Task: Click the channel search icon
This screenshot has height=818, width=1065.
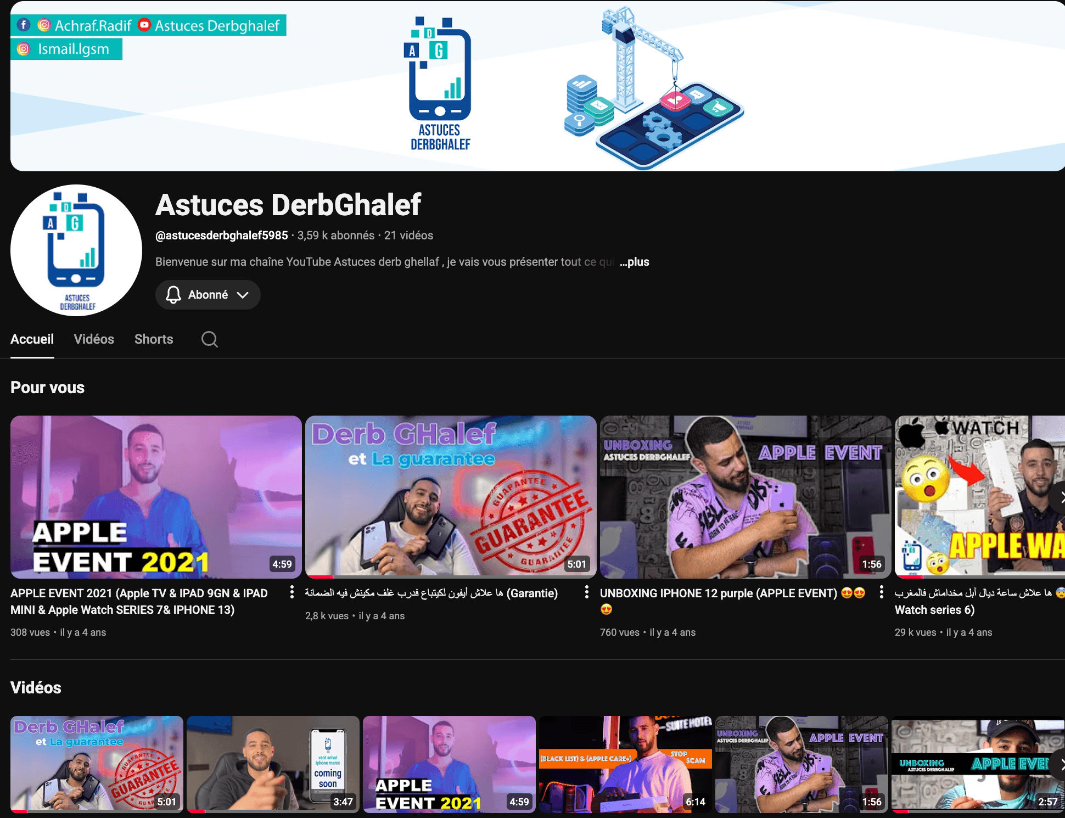Action: coord(209,339)
